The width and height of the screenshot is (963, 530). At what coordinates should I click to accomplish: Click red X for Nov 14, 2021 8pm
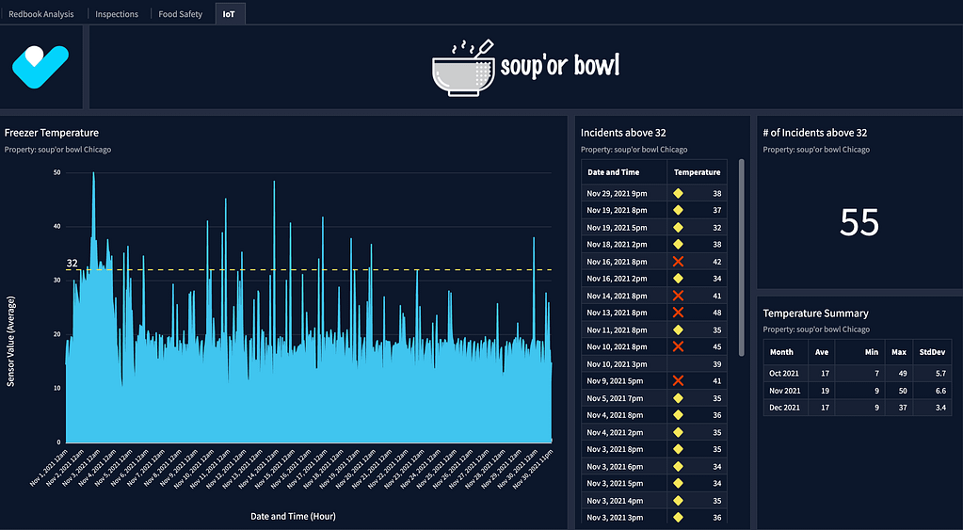pos(678,296)
